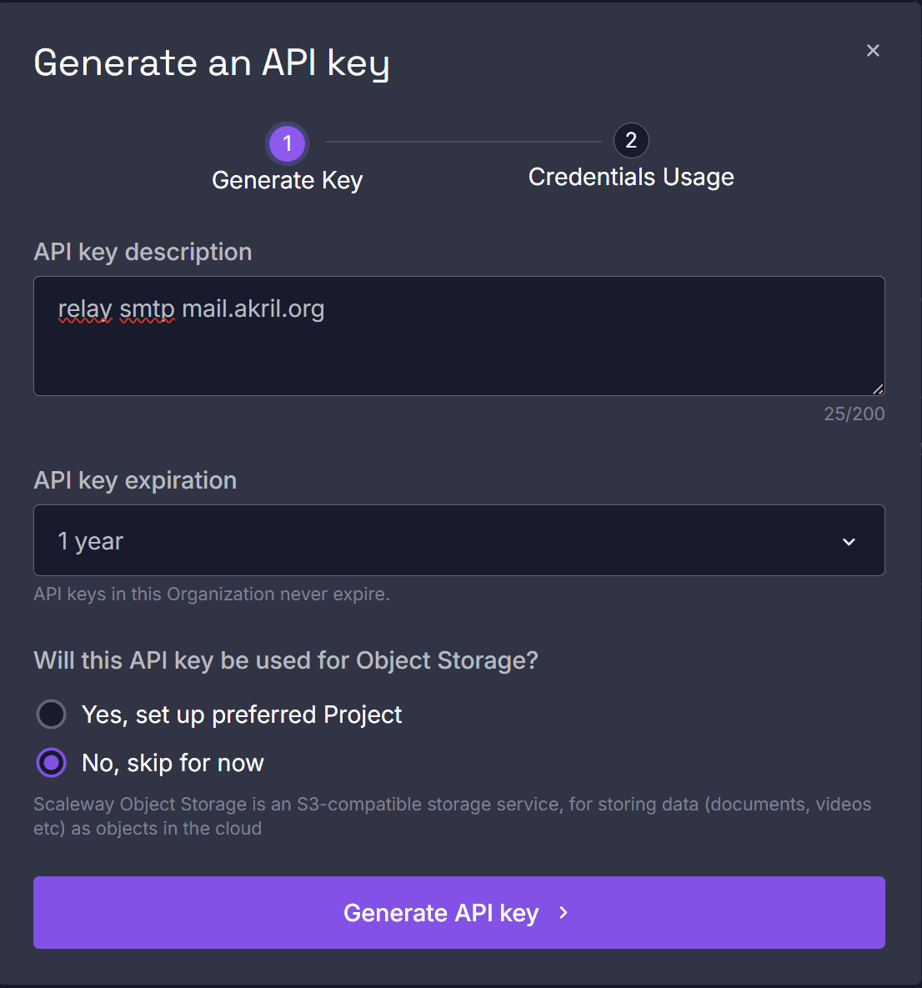
Task: Click the underlined word "smtp" in the description
Action: pos(147,309)
